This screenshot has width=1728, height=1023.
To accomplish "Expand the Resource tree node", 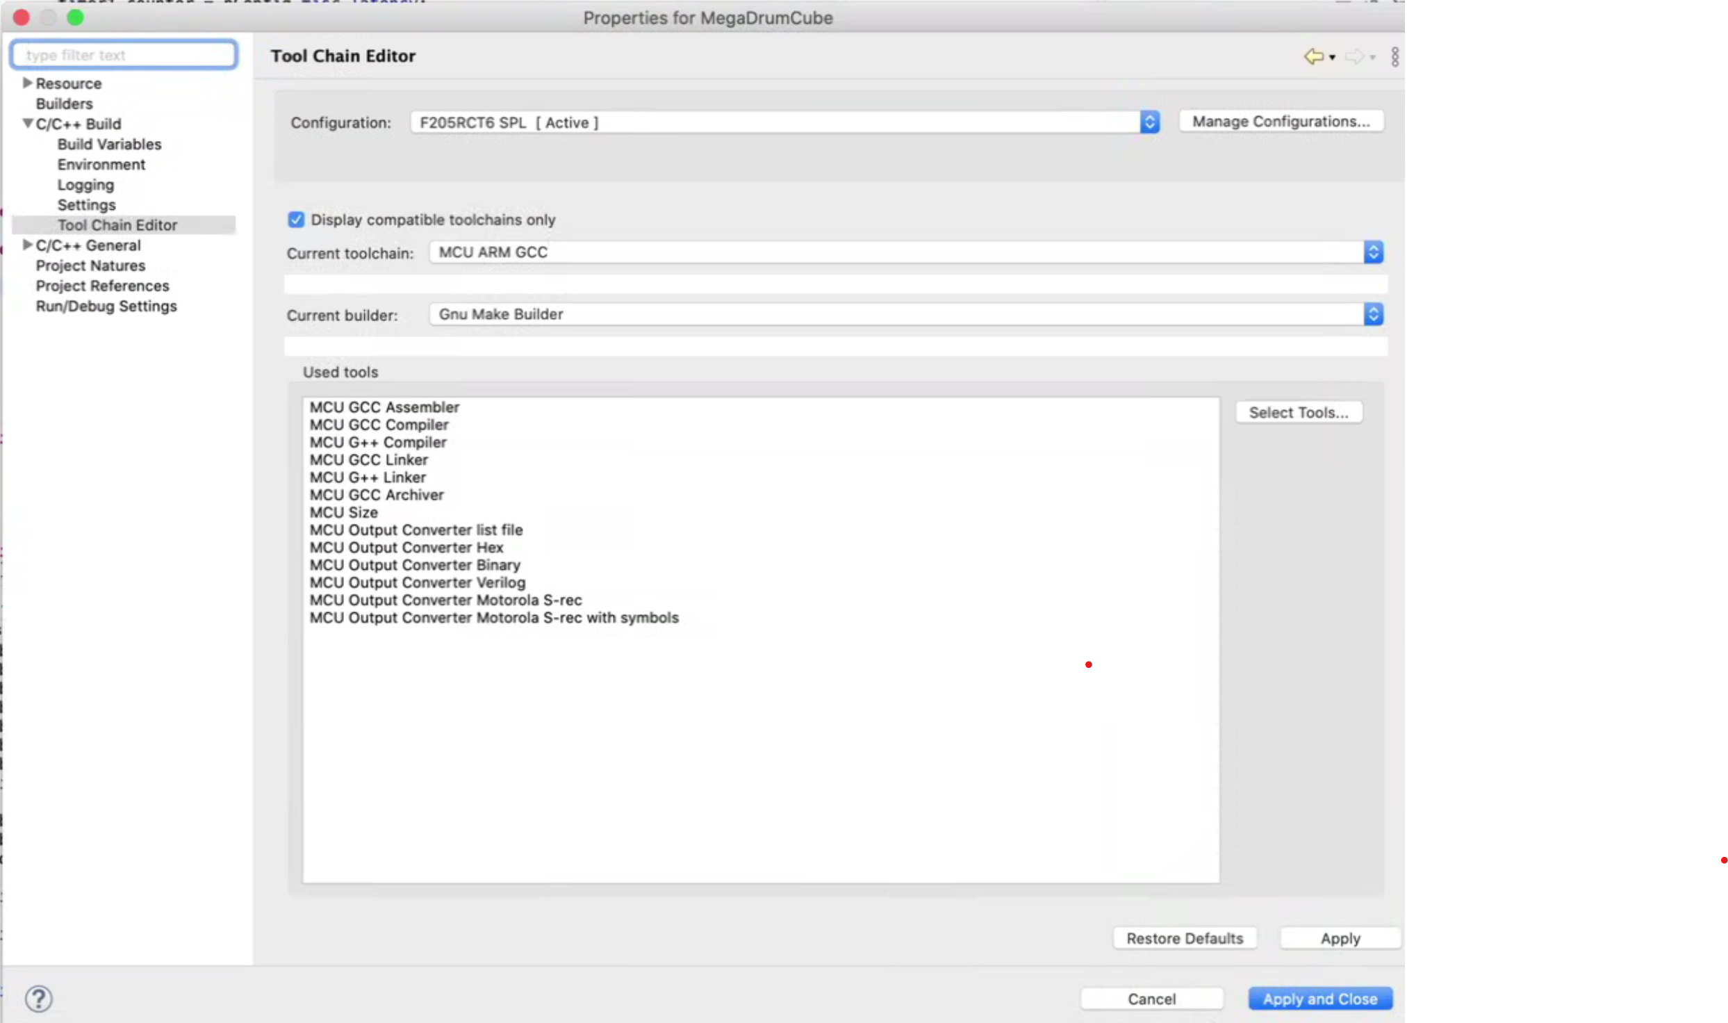I will 27,83.
